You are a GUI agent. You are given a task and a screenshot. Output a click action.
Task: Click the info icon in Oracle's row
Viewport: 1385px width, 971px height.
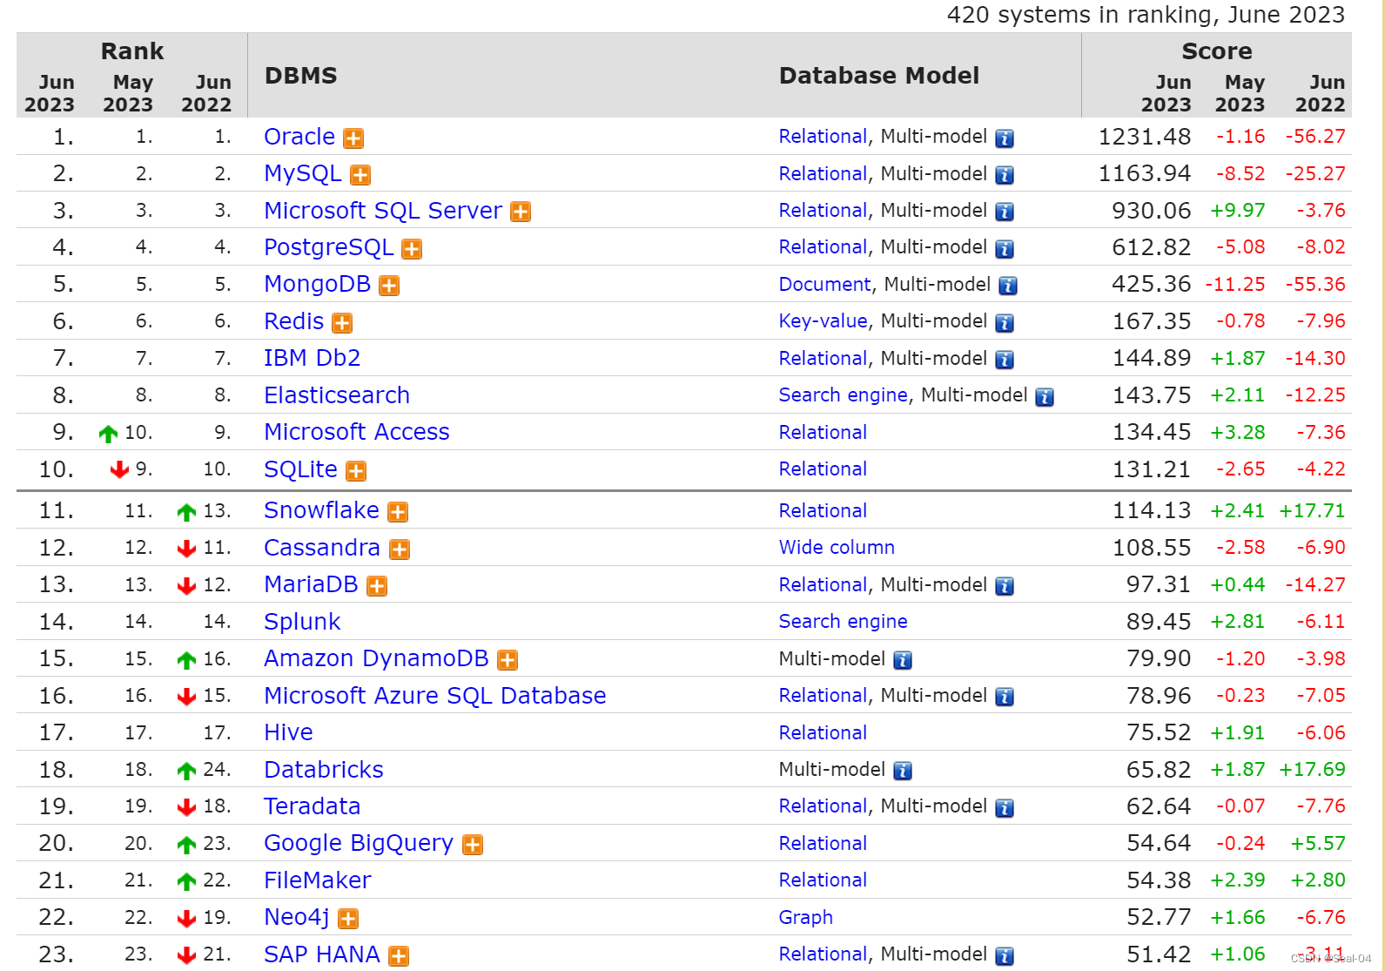coord(1005,138)
